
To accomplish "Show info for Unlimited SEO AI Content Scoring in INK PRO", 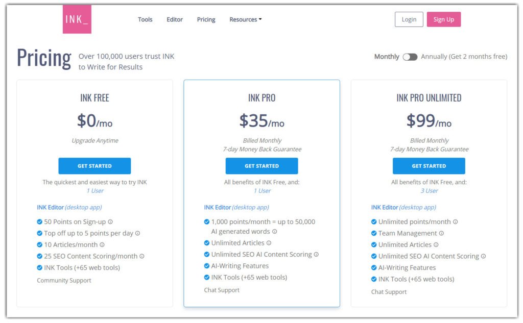I will [x=316, y=254].
